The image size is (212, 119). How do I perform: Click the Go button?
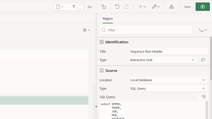tap(90, 7)
